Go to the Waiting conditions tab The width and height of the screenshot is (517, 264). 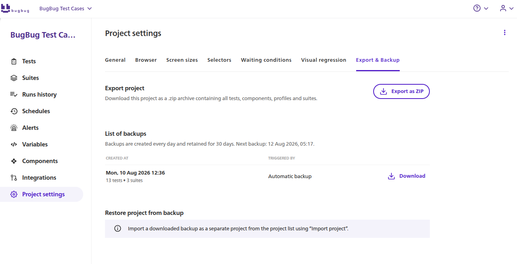tap(266, 60)
